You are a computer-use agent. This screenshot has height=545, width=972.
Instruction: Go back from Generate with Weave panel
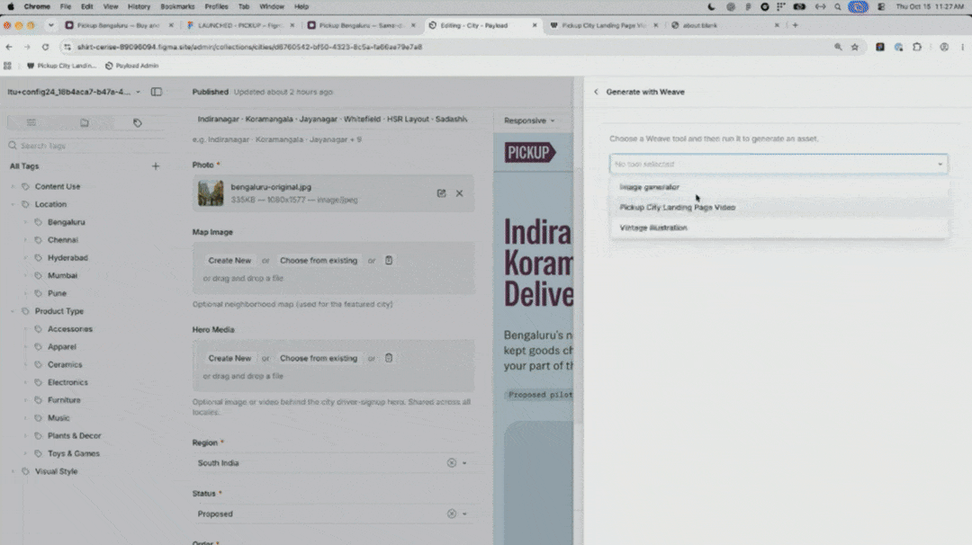point(596,92)
